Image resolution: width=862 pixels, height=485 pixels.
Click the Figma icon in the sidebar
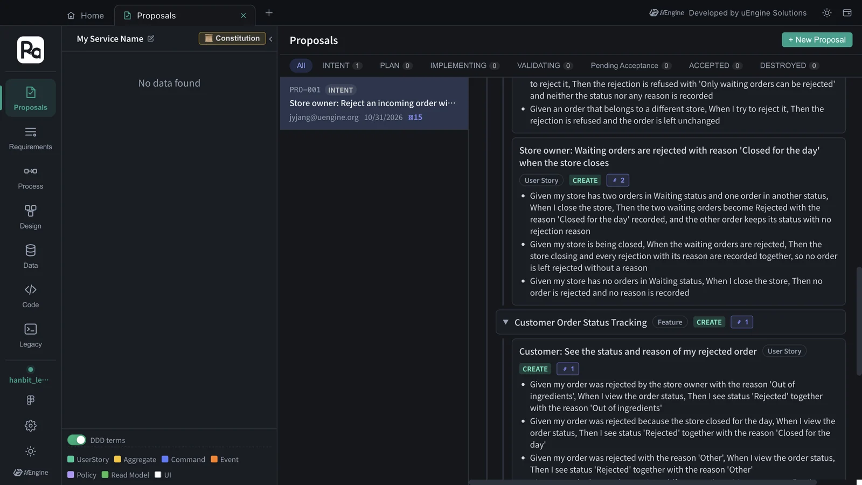click(x=30, y=400)
